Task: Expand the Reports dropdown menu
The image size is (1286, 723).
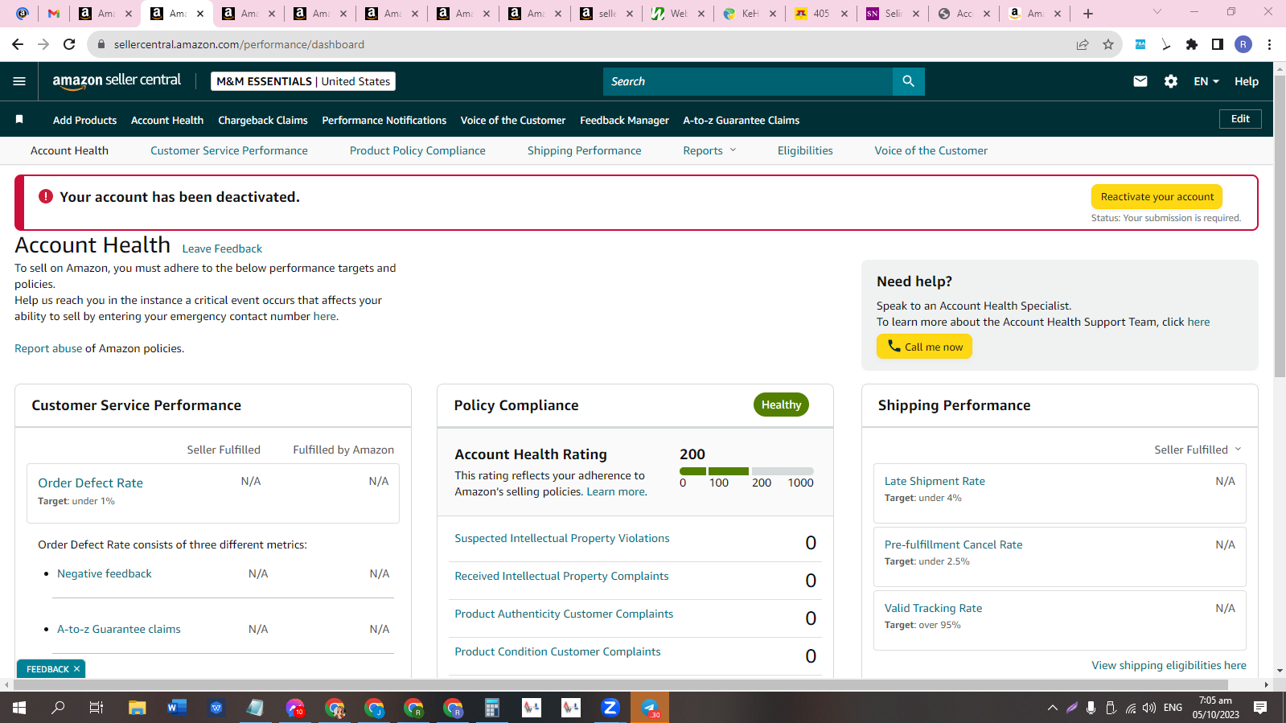Action: tap(709, 150)
